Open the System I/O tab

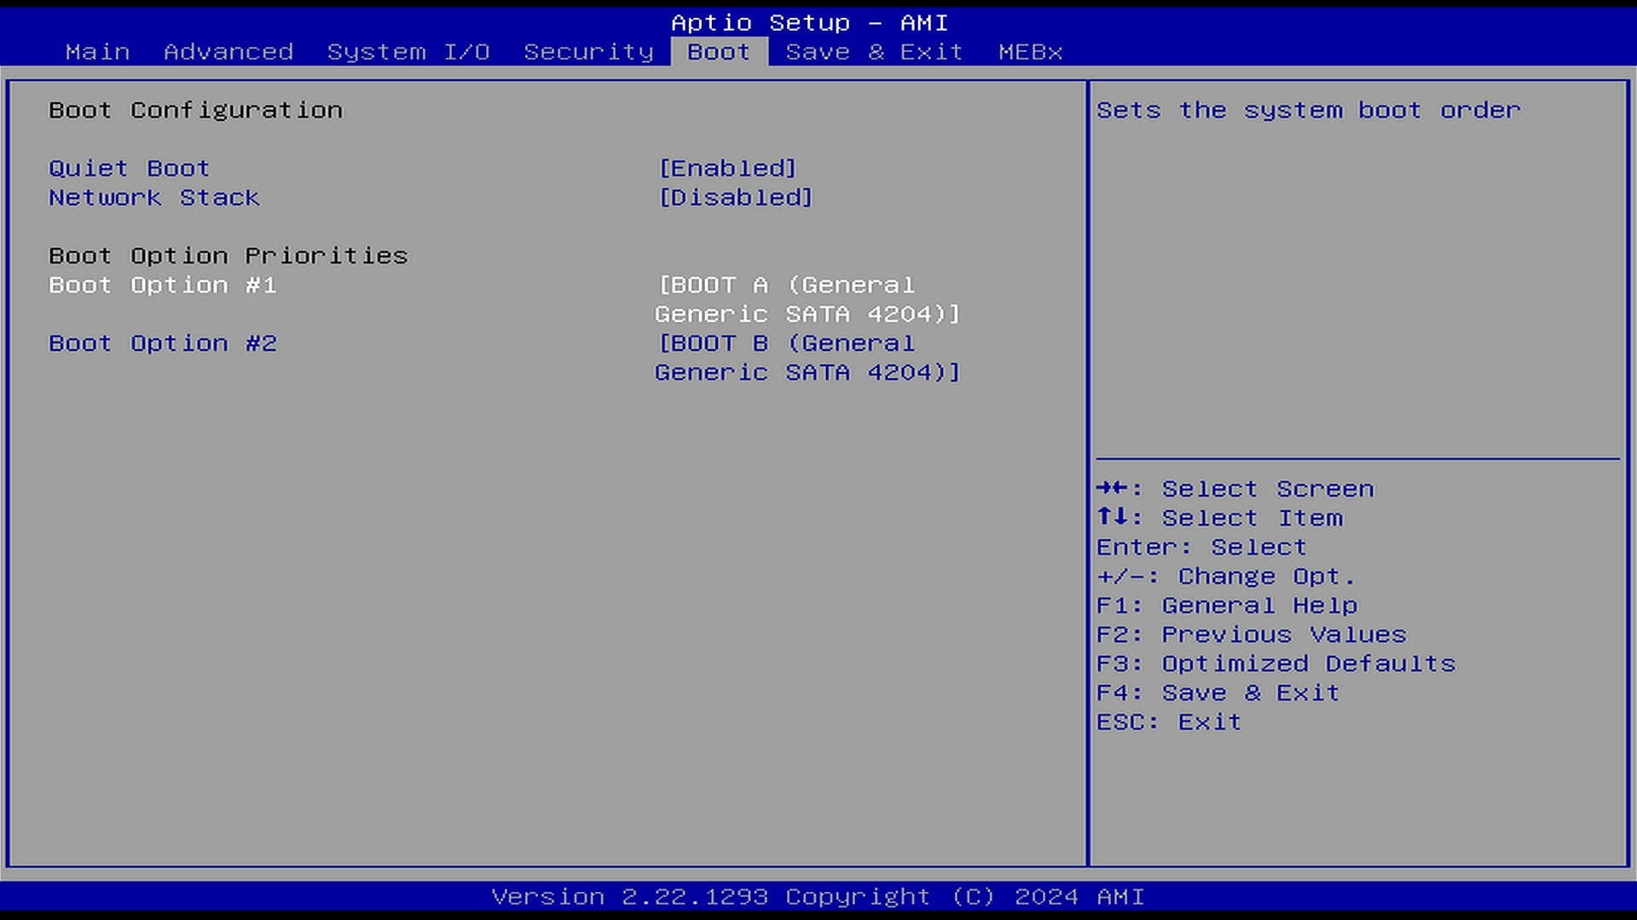click(408, 52)
